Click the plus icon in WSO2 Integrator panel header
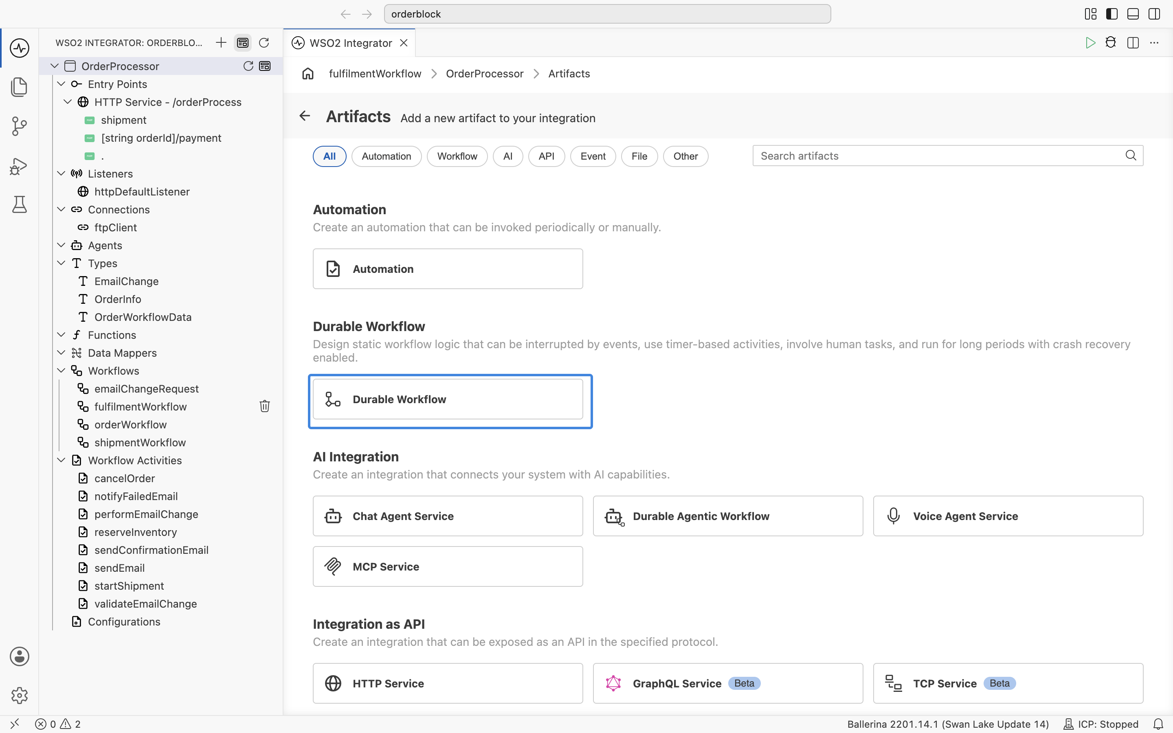 point(221,43)
